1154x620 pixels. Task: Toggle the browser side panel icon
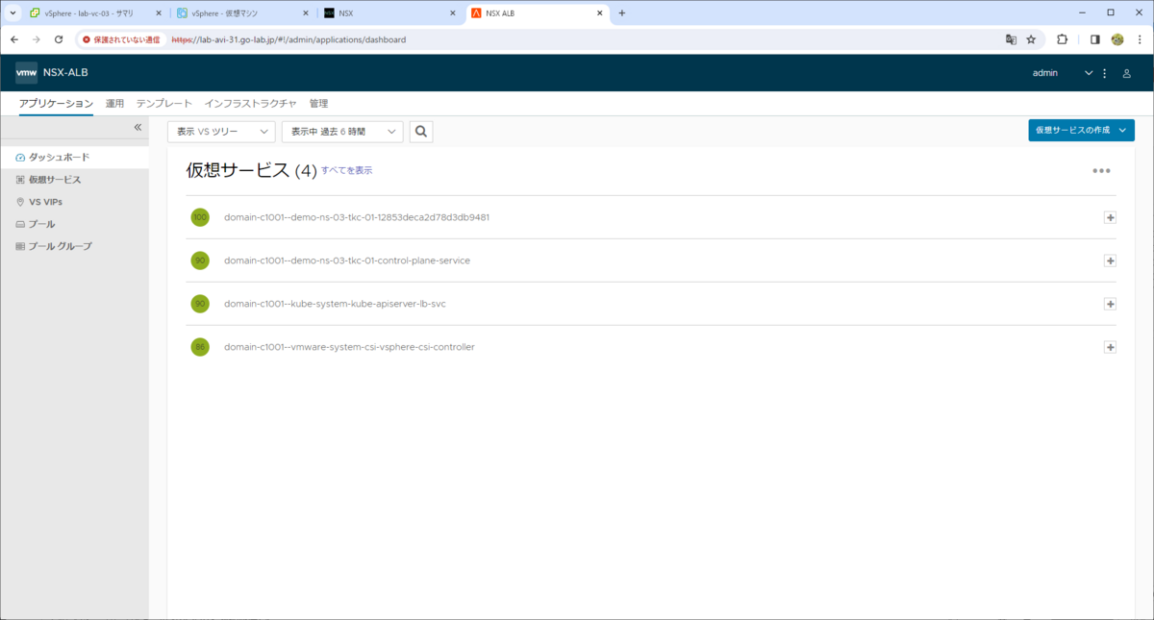pos(1094,39)
